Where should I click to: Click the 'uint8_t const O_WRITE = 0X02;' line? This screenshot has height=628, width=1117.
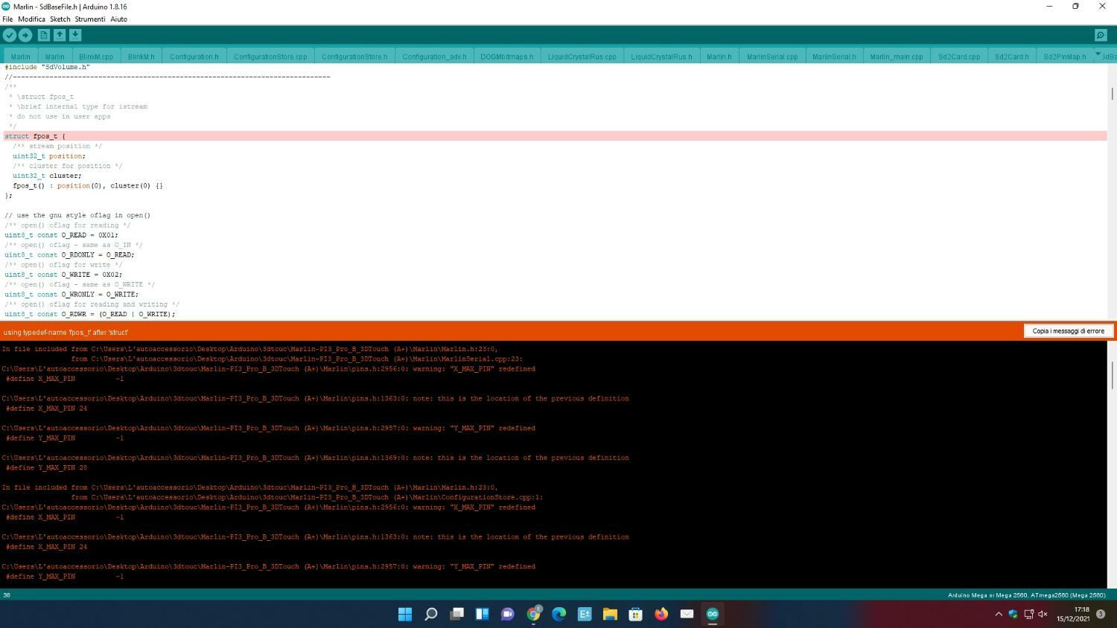click(x=63, y=275)
